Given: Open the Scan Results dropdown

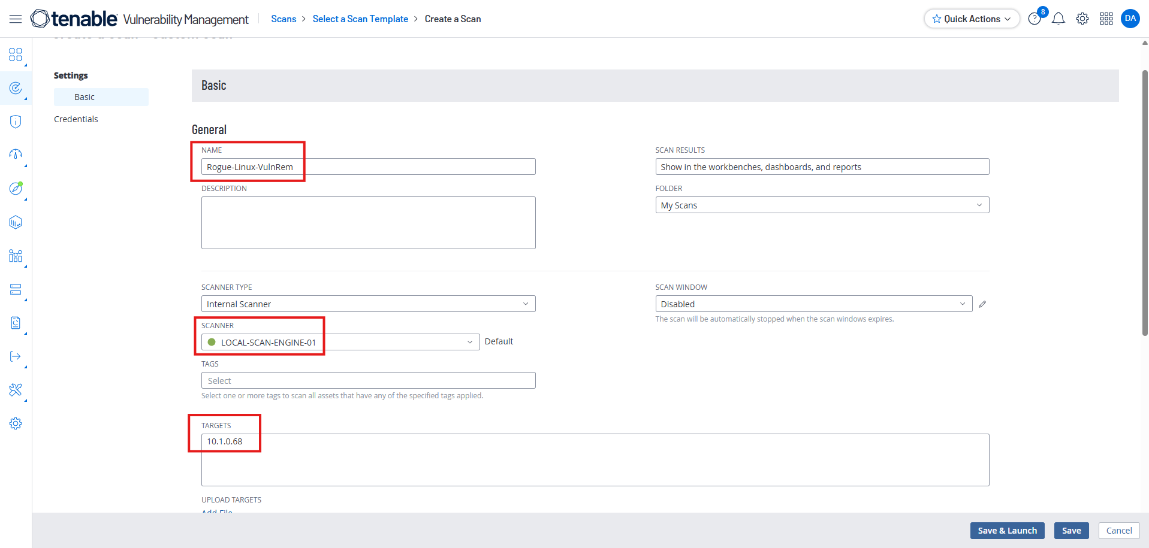Looking at the screenshot, I should (822, 166).
